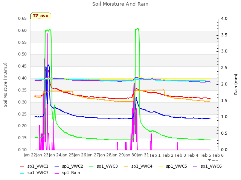Image resolution: width=241 pixels, height=180 pixels.
Task: Click the sp1_VWC4 legend entry
Action: [x=138, y=166]
